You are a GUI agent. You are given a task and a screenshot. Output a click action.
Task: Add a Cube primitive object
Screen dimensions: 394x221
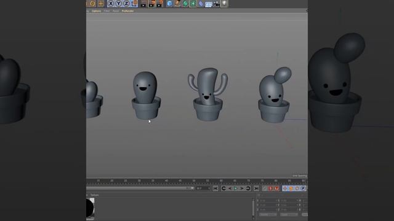point(170,4)
